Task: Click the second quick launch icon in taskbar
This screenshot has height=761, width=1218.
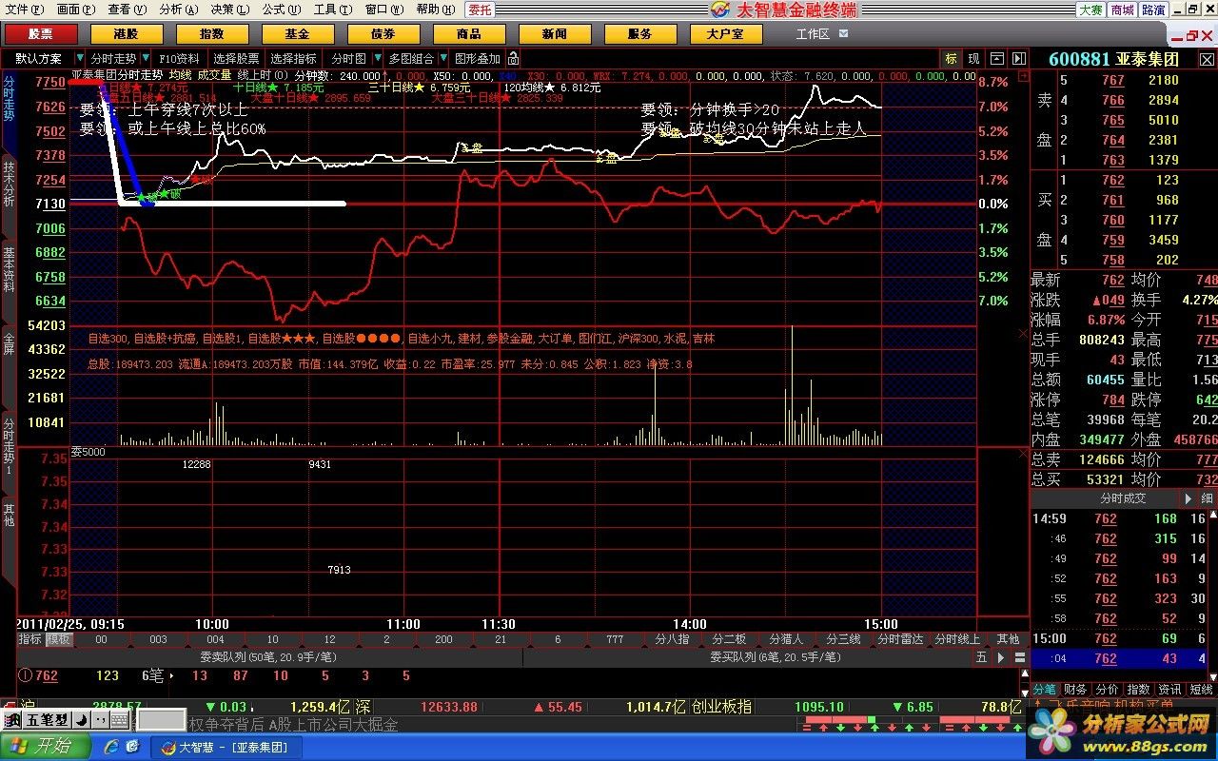Action: pyautogui.click(x=132, y=747)
